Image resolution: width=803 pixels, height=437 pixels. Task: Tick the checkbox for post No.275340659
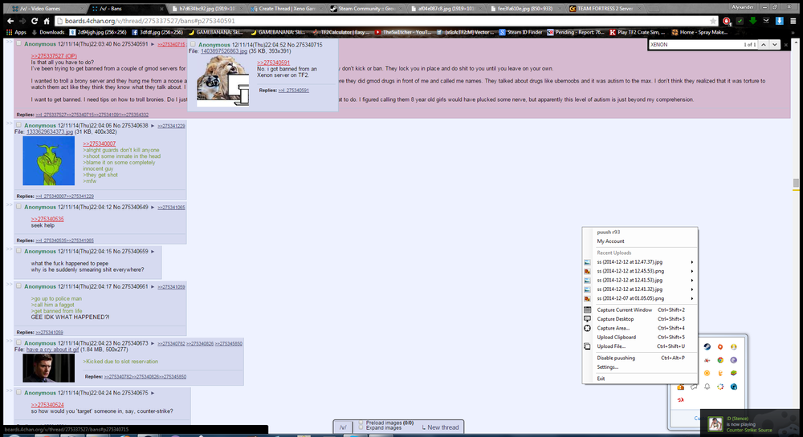18,250
